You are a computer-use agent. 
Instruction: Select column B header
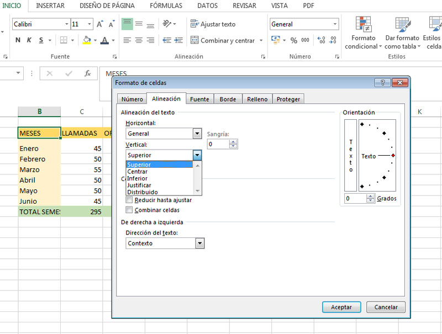[x=39, y=112]
